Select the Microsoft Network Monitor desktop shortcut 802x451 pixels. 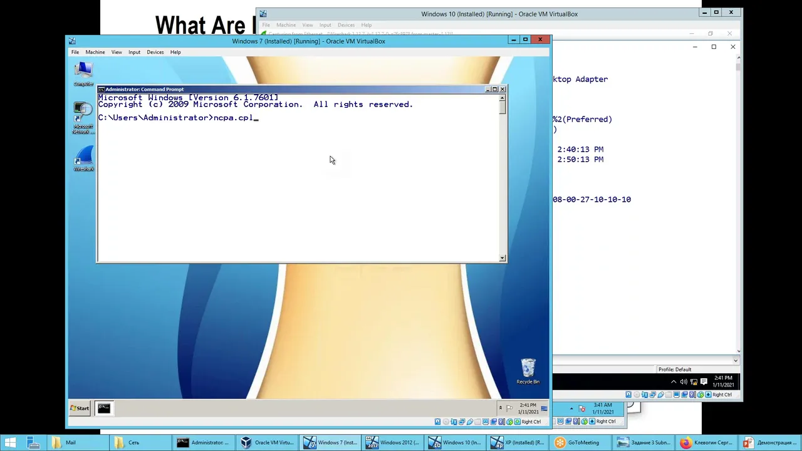coord(83,118)
